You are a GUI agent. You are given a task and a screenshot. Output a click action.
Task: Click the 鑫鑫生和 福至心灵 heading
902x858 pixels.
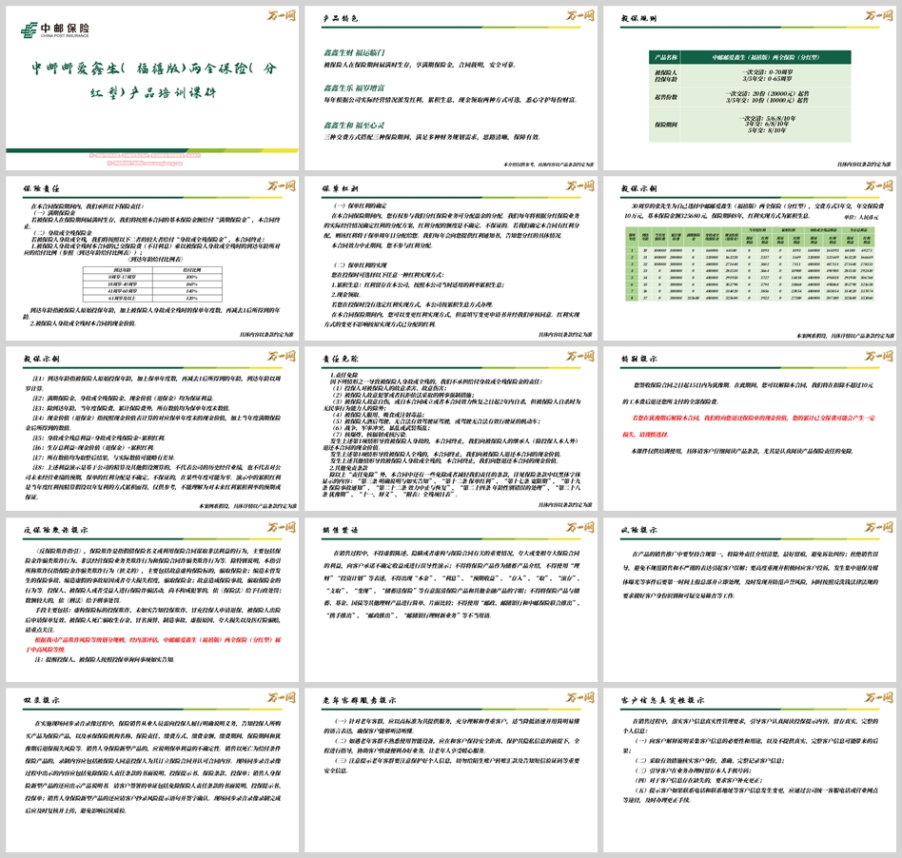tap(354, 126)
